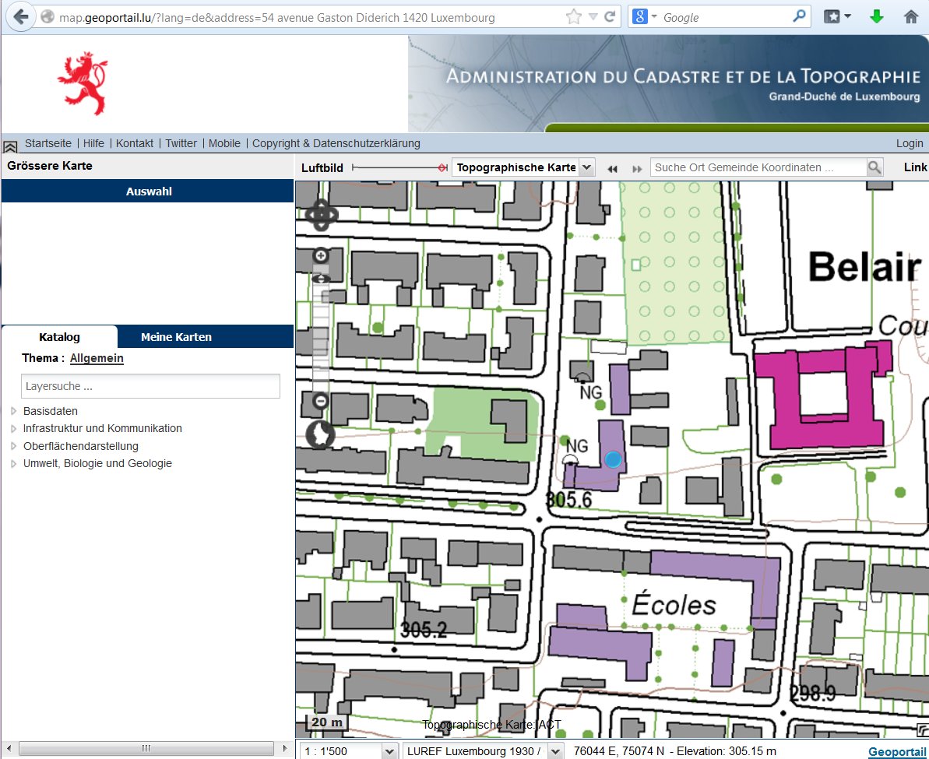Image resolution: width=929 pixels, height=759 pixels.
Task: Click the map pan navigation control
Action: [x=321, y=215]
